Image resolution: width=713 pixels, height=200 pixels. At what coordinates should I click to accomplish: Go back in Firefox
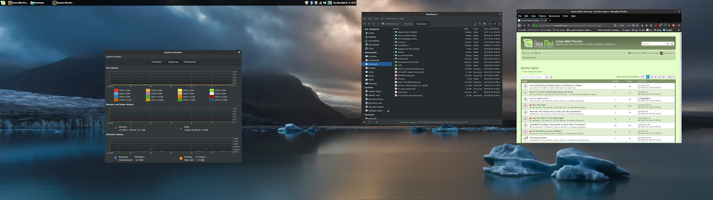click(x=520, y=25)
